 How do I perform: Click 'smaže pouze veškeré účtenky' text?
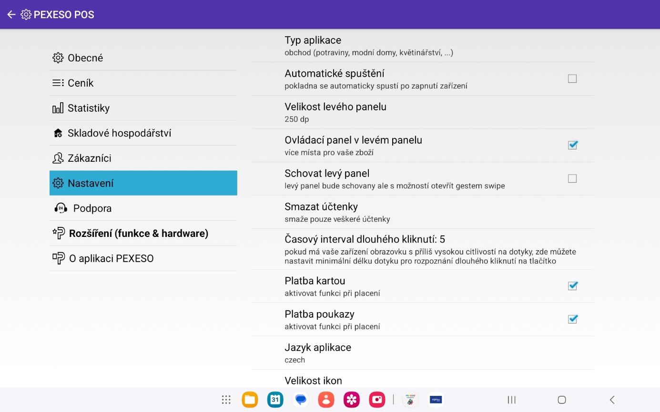click(x=337, y=219)
